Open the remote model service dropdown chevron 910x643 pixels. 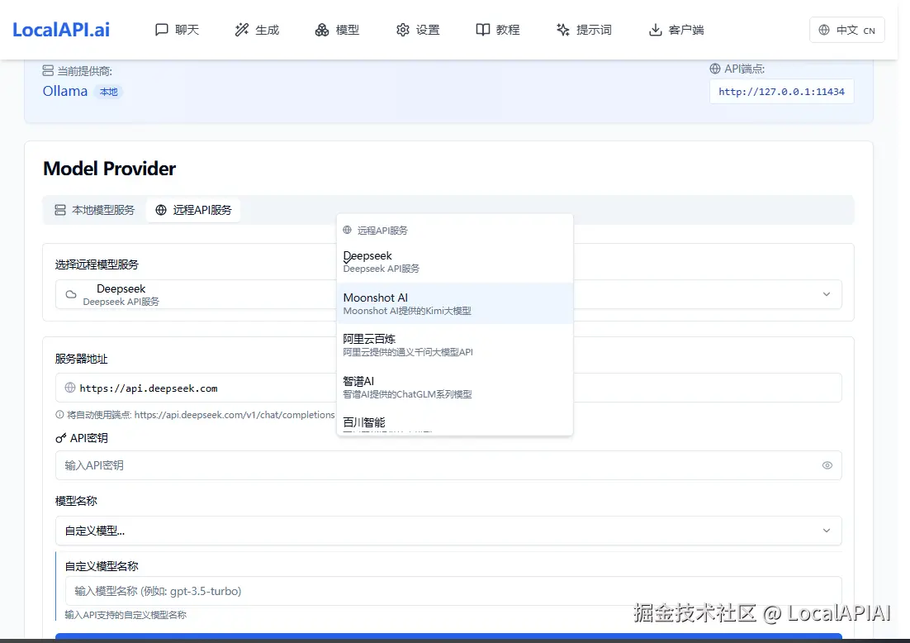click(827, 294)
